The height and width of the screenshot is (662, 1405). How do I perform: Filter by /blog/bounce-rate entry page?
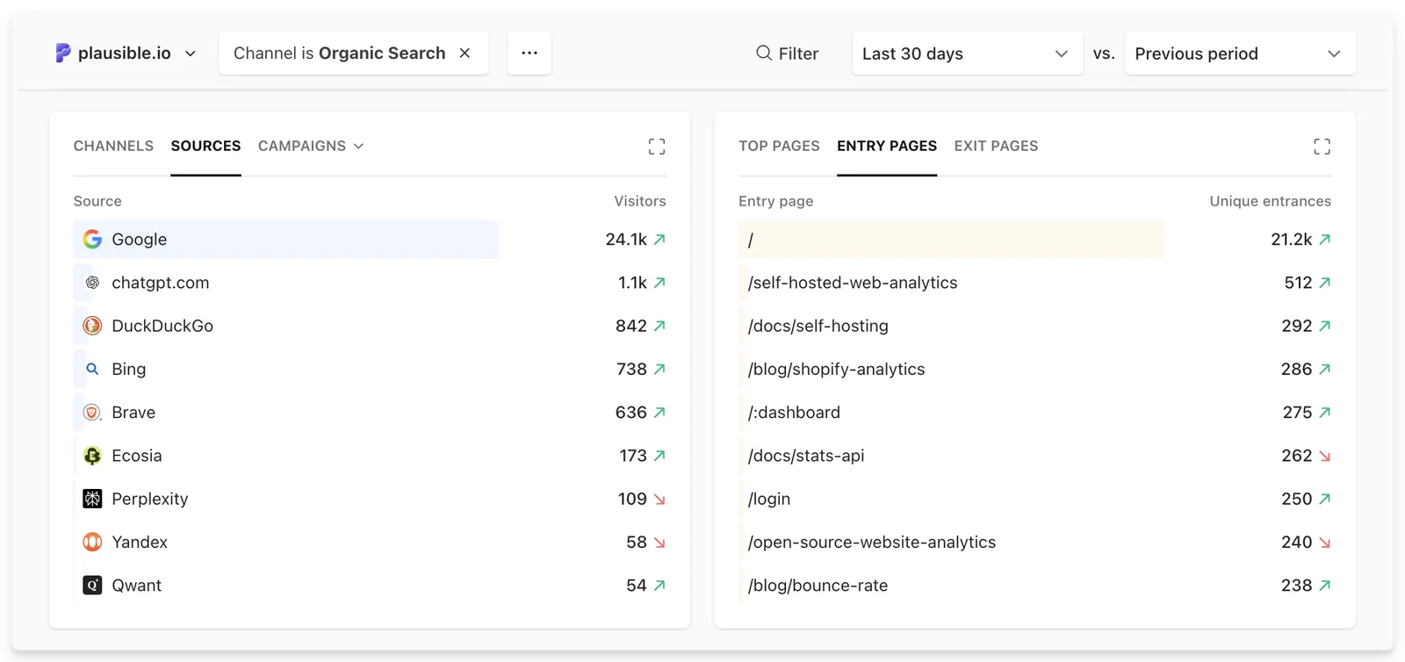(818, 585)
